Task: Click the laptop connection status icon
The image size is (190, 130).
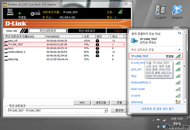Action: tap(10, 12)
